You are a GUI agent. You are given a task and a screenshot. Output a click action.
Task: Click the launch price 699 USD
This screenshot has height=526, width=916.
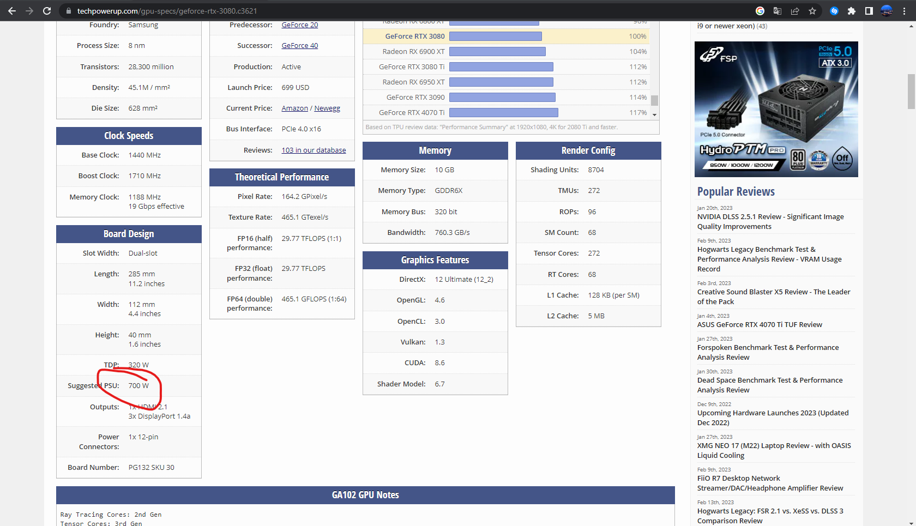click(296, 88)
